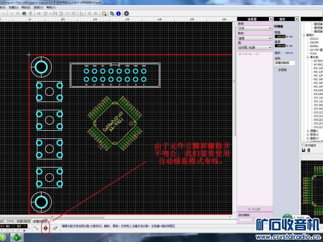
Task: Click the crop-shaped toolbar icon
Action: 112,14
